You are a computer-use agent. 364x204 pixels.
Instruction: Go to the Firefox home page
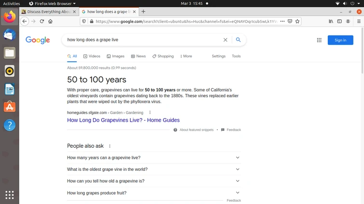(50, 21)
